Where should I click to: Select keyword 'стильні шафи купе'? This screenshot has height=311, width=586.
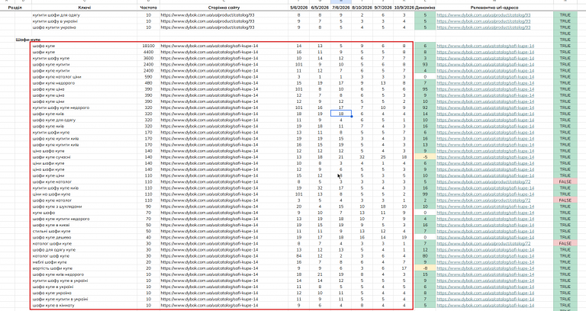(51, 231)
